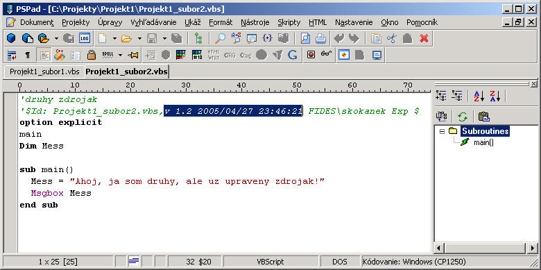Toggle the yellow pin button

(x=133, y=55)
